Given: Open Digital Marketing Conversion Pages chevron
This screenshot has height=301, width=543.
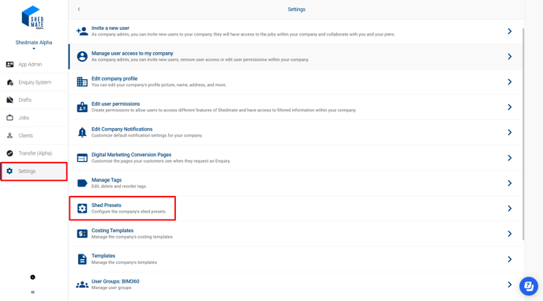Looking at the screenshot, I should click(509, 158).
